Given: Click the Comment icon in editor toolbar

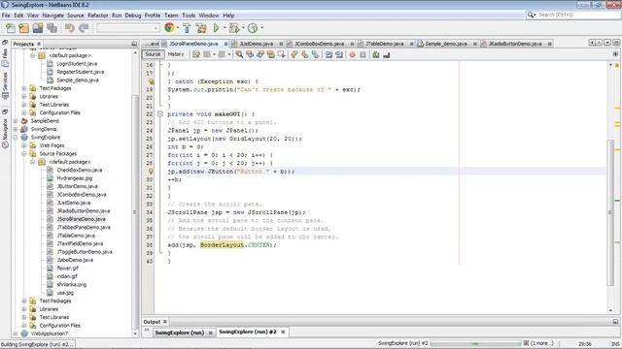Looking at the screenshot, I should tap(376, 54).
